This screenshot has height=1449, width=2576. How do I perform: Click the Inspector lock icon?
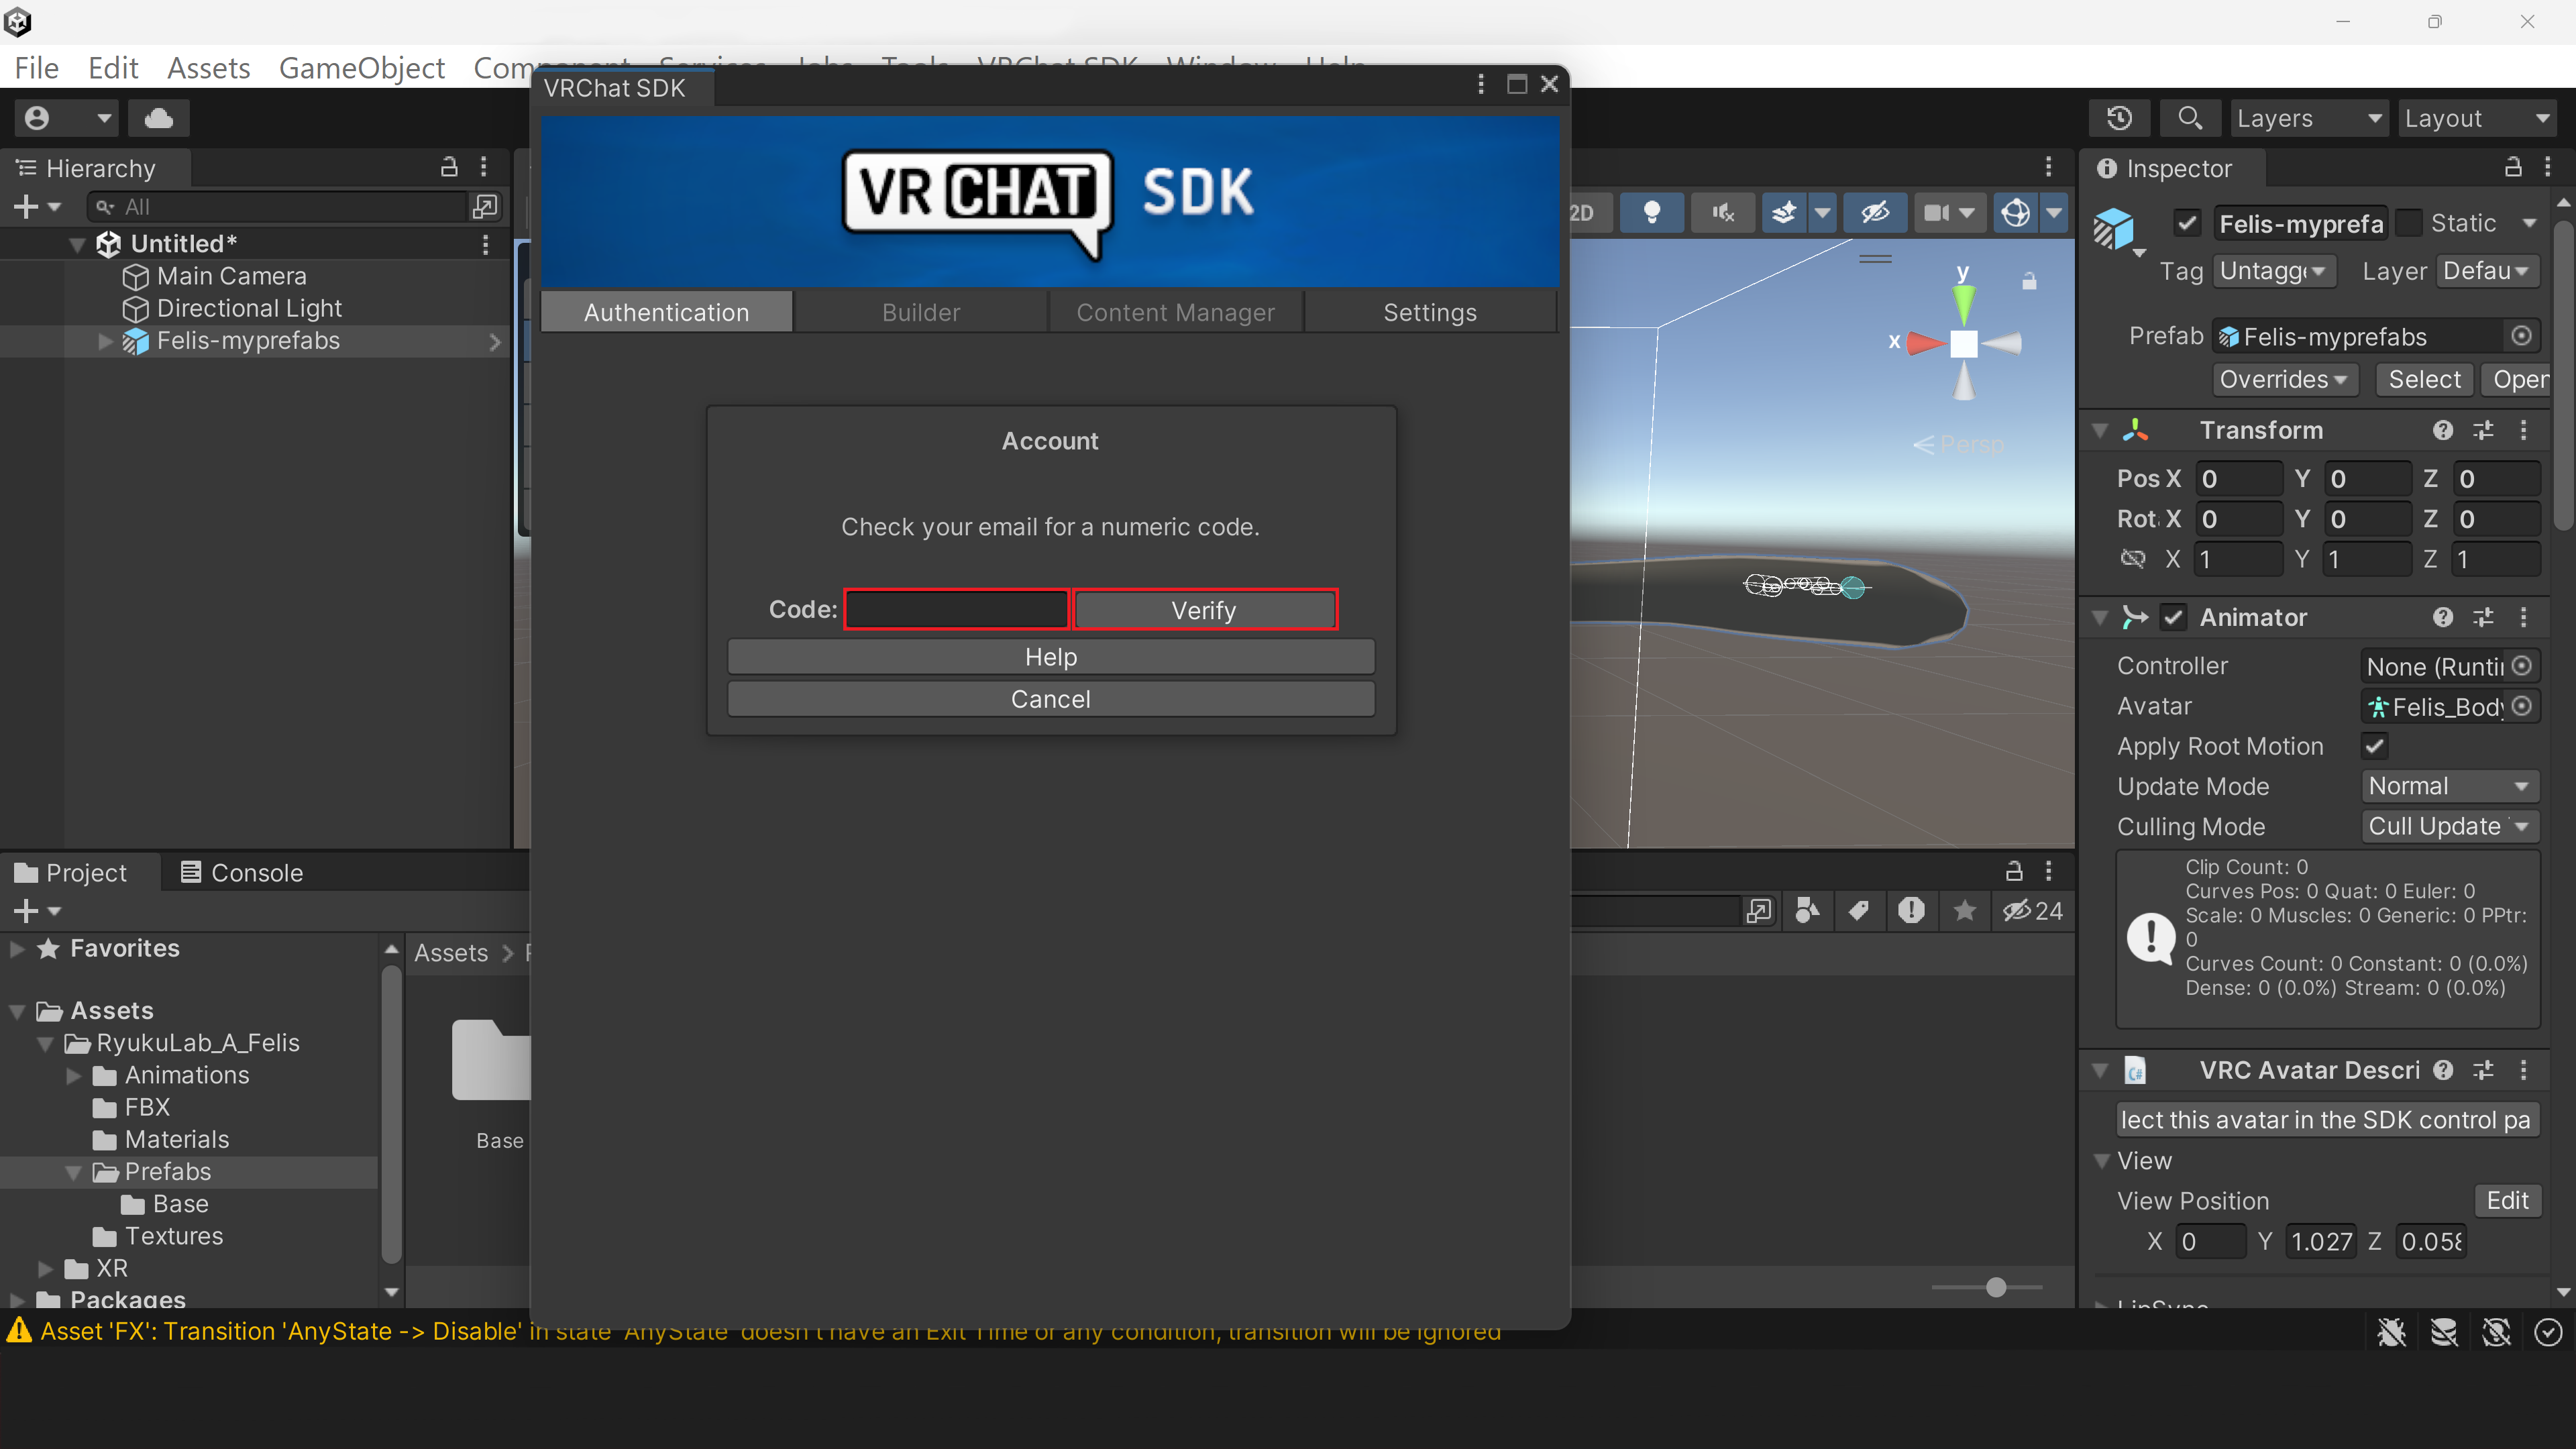click(2513, 168)
